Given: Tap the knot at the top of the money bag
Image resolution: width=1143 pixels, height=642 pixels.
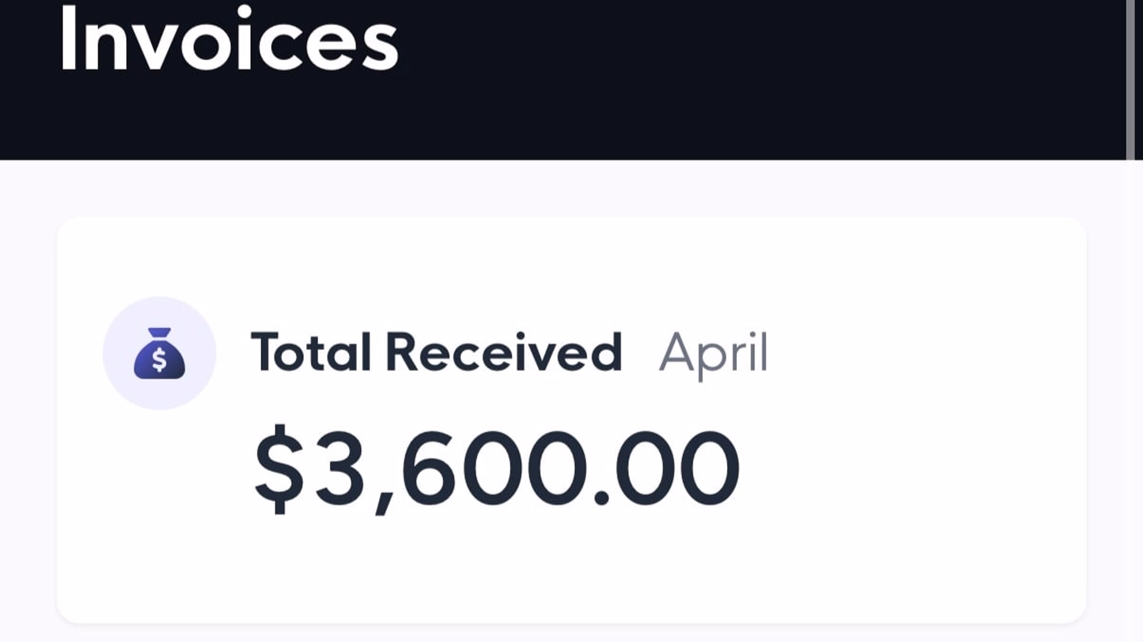Looking at the screenshot, I should tap(159, 332).
